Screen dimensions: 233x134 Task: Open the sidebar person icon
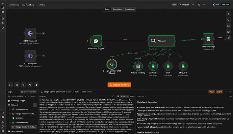[3, 23]
